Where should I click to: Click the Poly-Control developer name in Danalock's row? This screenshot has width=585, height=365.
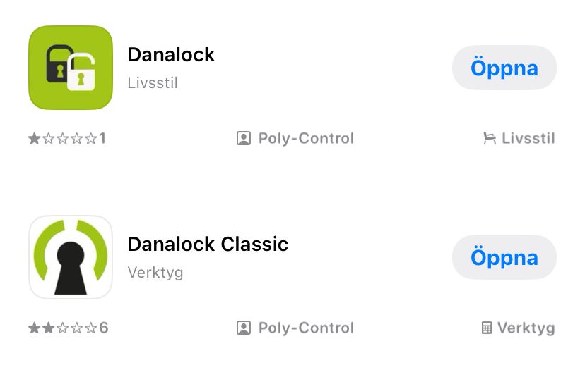pyautogui.click(x=306, y=138)
